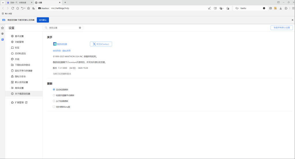
Task: Click the translate page icon
Action: pos(33,8)
